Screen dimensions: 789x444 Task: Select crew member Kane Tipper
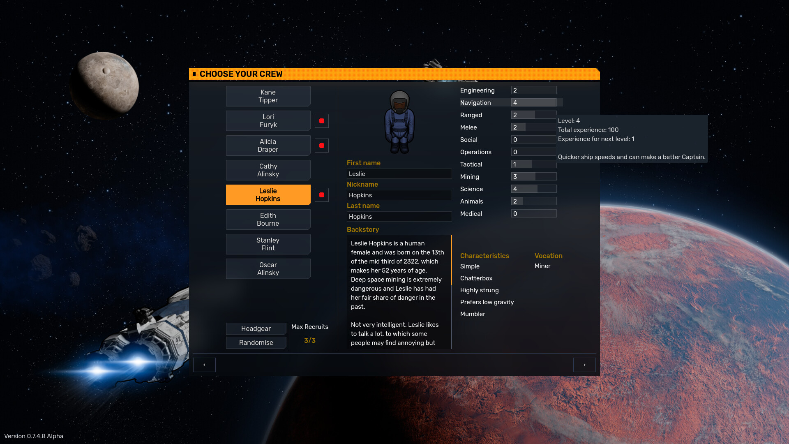pyautogui.click(x=268, y=96)
